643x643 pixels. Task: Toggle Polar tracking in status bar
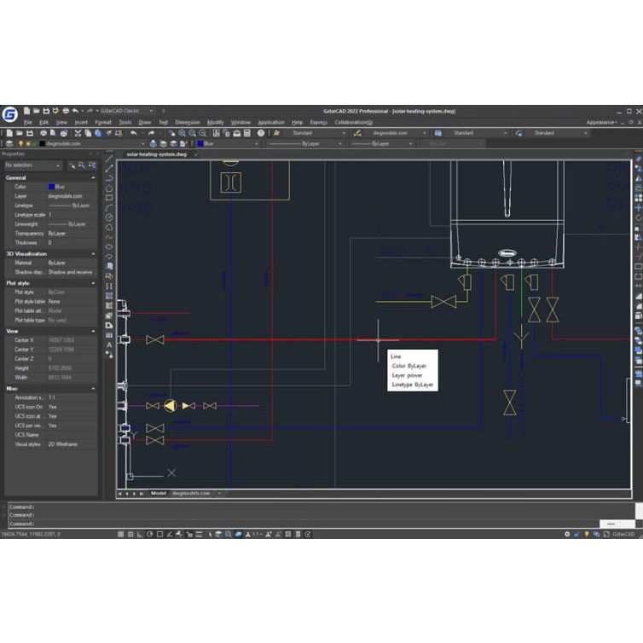point(150,534)
